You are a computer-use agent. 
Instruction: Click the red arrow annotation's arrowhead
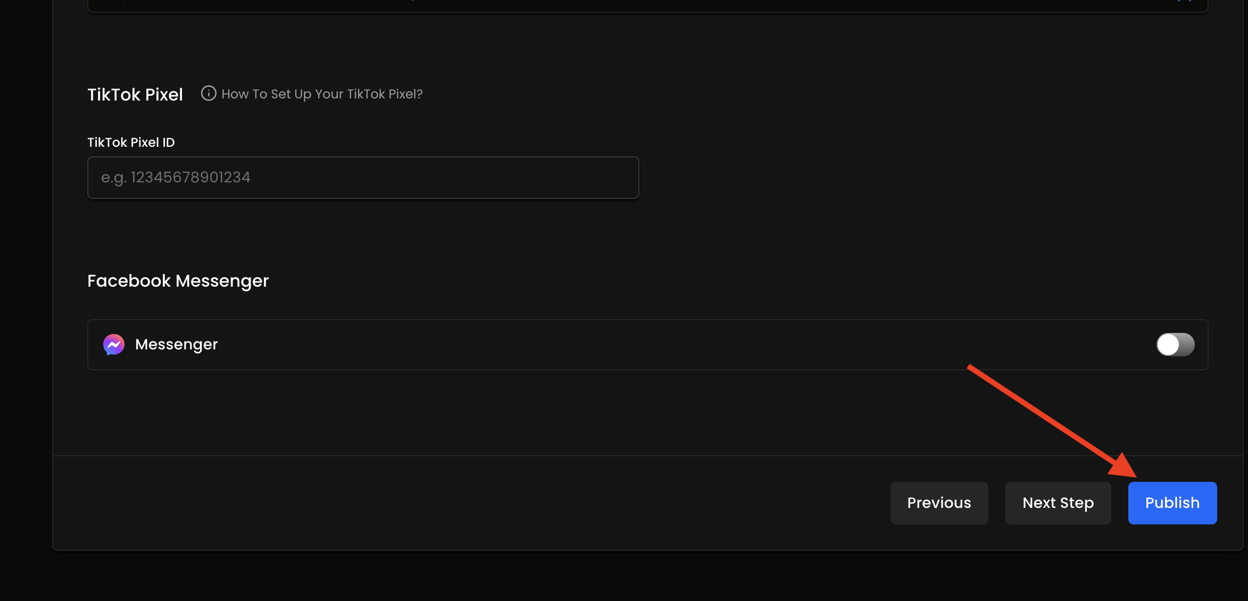click(1124, 466)
